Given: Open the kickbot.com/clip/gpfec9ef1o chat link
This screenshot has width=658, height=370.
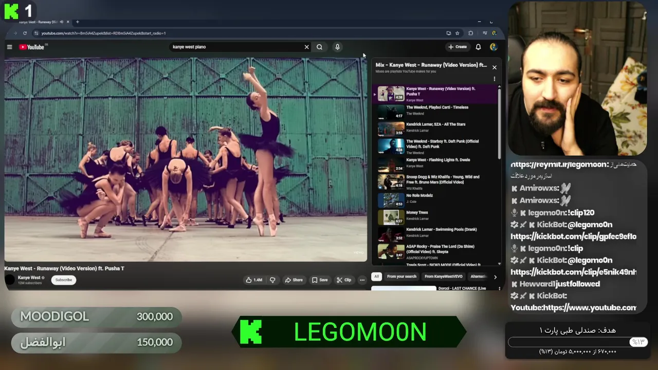Looking at the screenshot, I should coord(573,236).
